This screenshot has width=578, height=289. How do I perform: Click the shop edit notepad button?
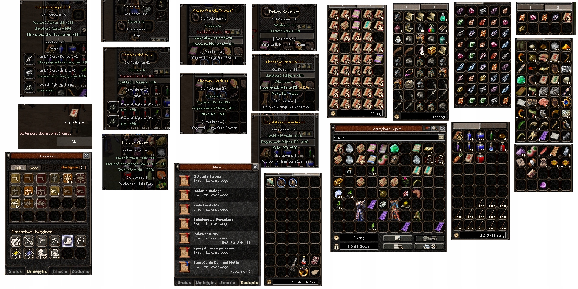(398, 238)
